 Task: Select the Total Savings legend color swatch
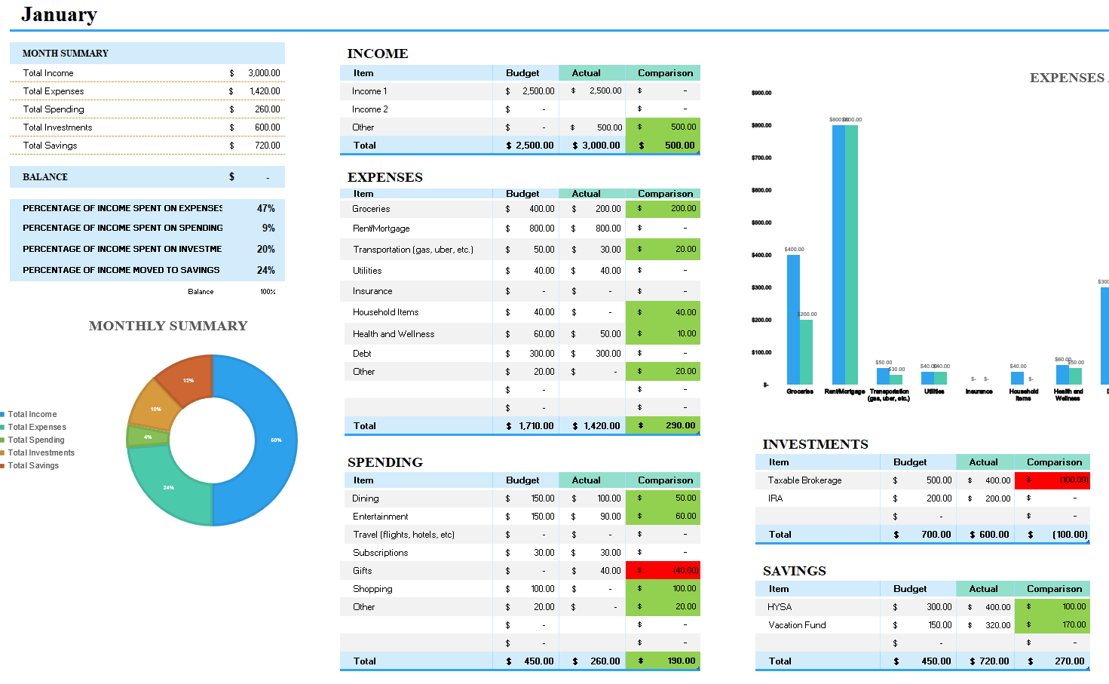3,466
